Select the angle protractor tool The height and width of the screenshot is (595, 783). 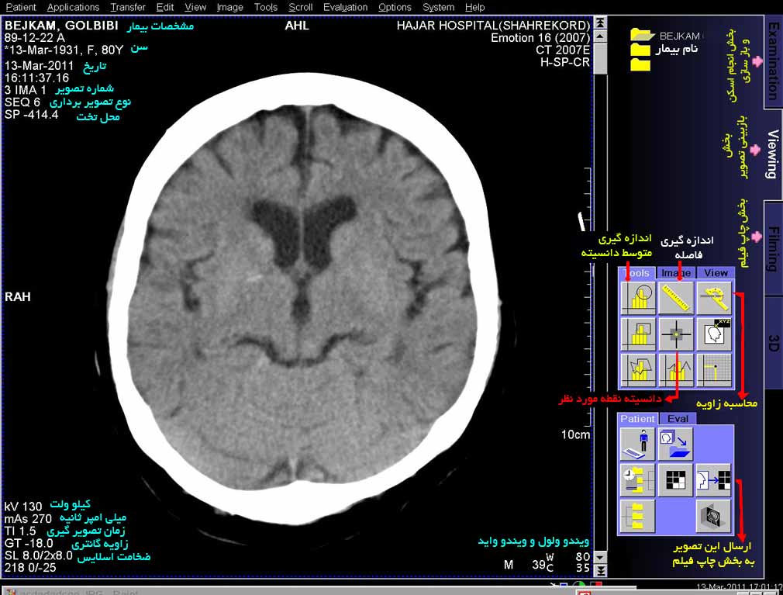[715, 298]
